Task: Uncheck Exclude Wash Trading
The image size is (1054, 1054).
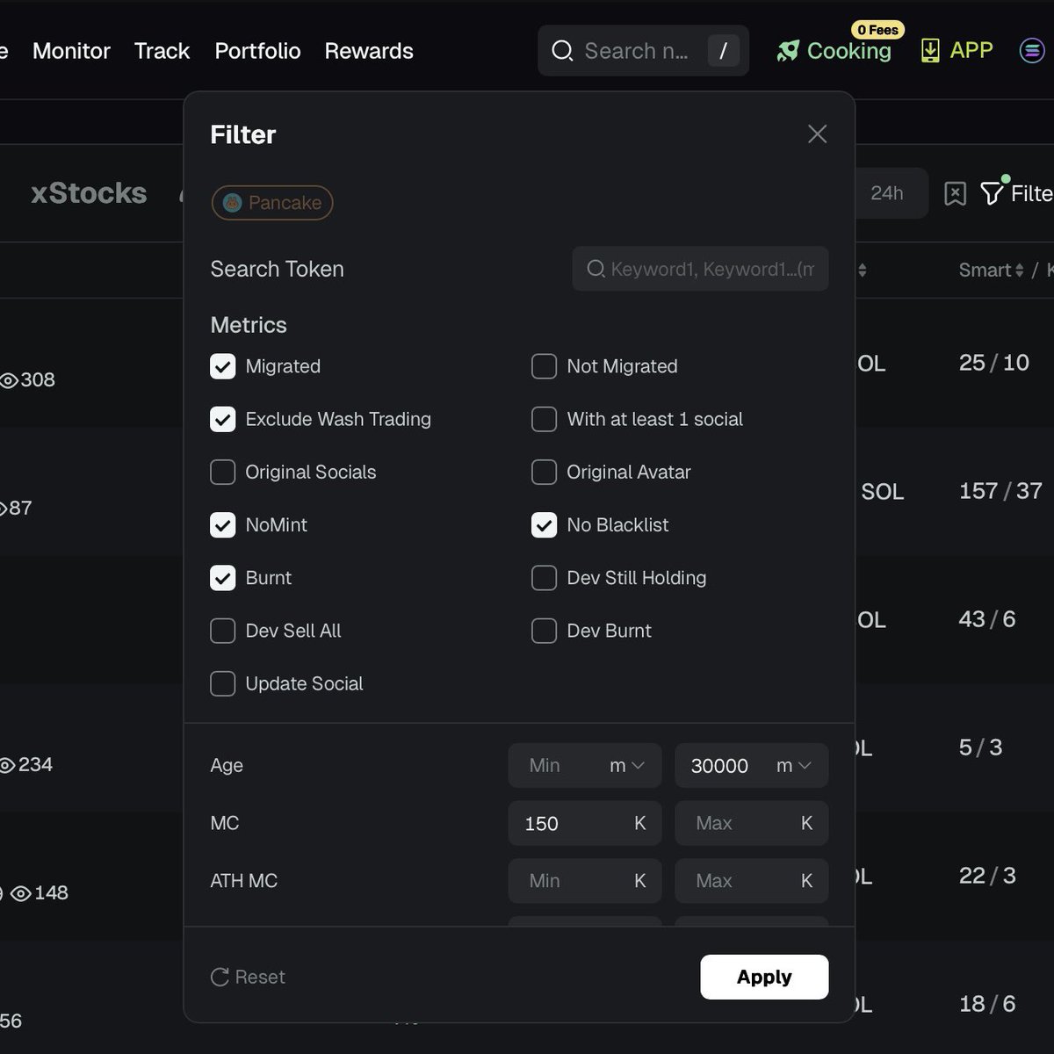Action: [x=223, y=419]
